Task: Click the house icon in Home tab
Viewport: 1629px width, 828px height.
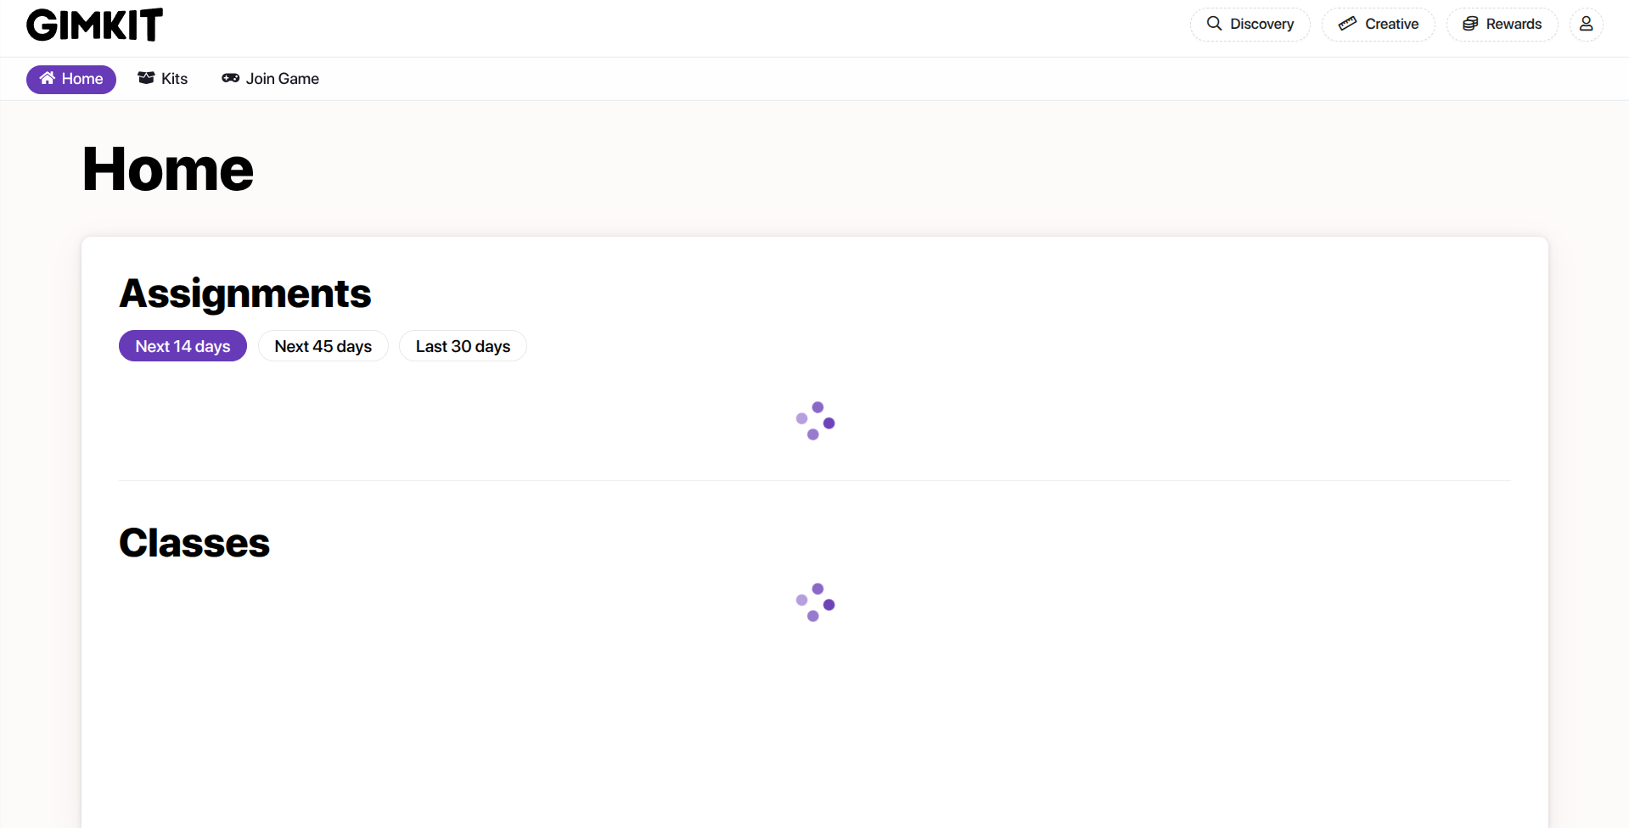Action: tap(48, 79)
